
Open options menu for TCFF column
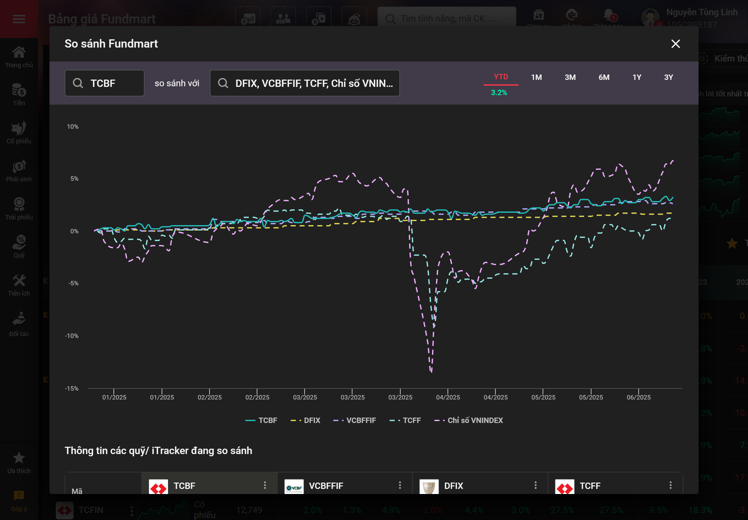pyautogui.click(x=670, y=485)
